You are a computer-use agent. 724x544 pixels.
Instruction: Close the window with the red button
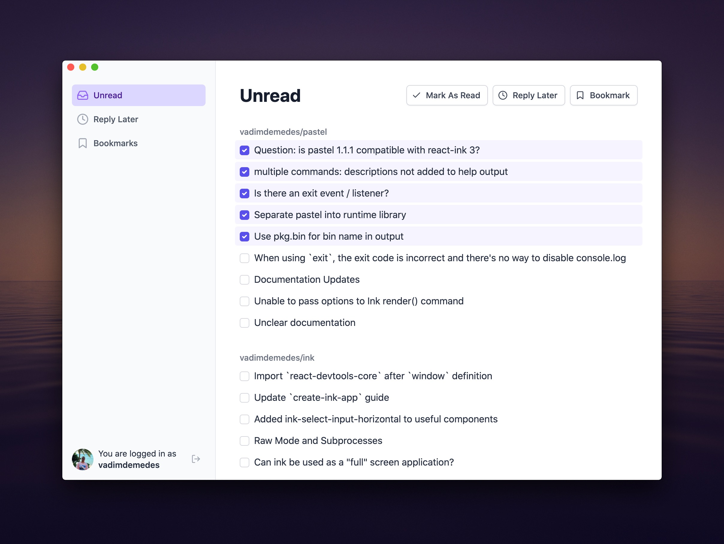pyautogui.click(x=71, y=67)
